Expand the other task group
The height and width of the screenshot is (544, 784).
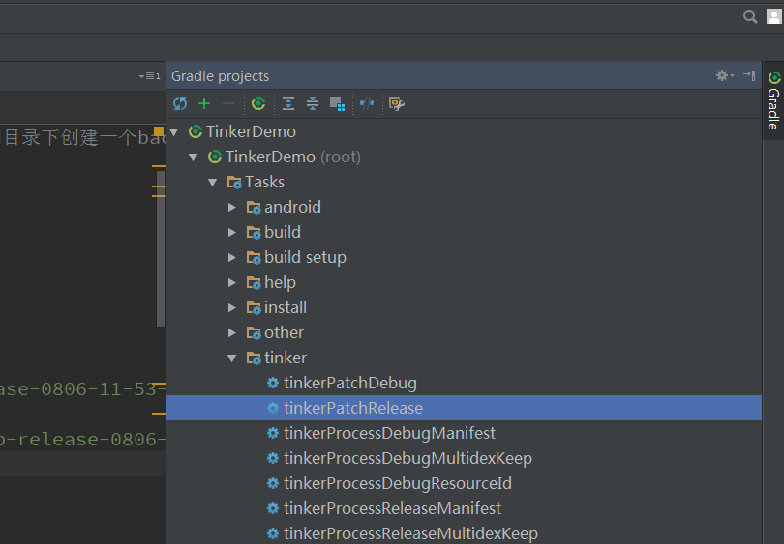point(232,333)
